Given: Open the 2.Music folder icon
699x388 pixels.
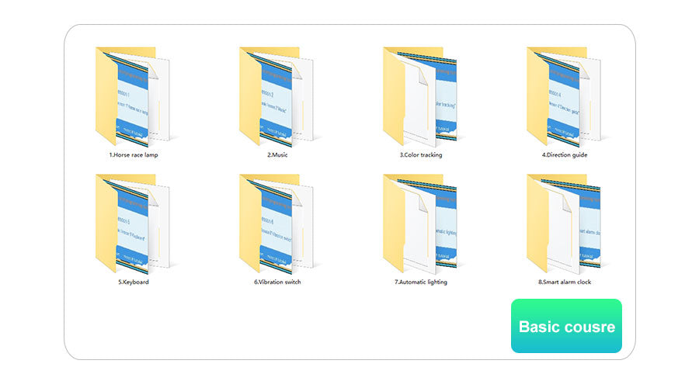Looking at the screenshot, I should coord(276,97).
